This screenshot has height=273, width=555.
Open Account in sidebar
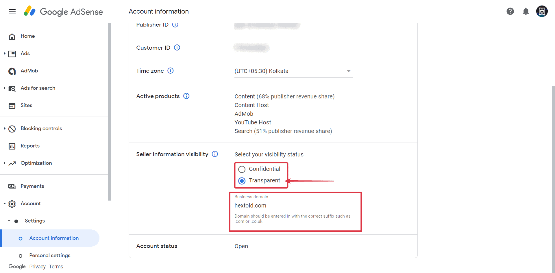(x=31, y=203)
